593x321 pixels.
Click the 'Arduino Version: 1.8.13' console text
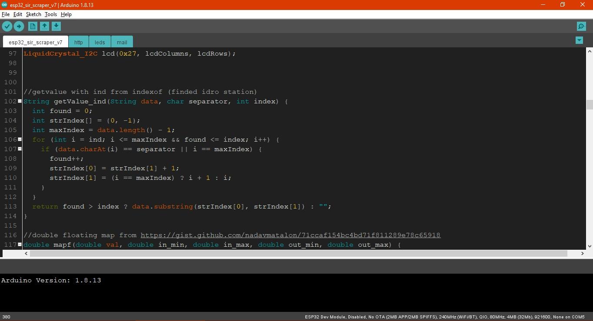point(51,280)
